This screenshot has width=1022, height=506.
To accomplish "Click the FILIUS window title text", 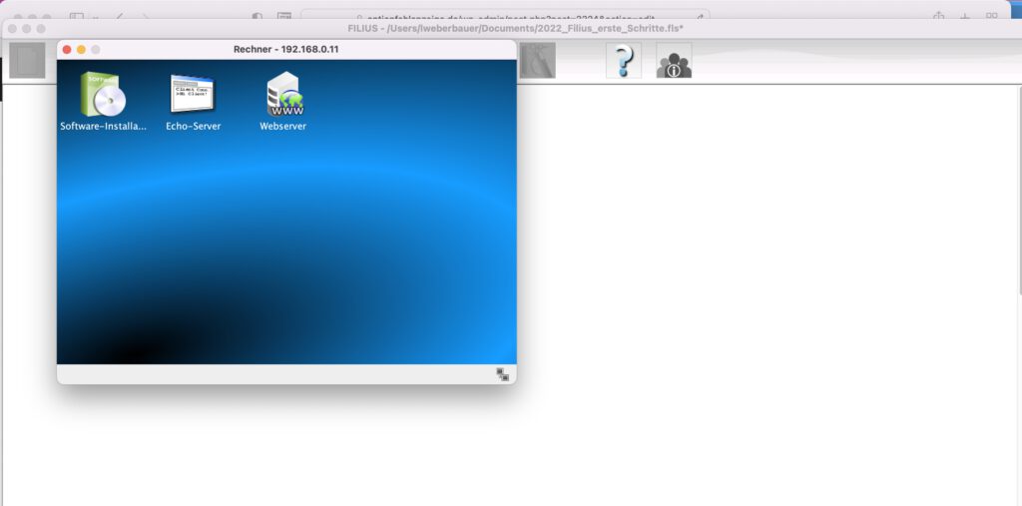I will click(x=516, y=29).
